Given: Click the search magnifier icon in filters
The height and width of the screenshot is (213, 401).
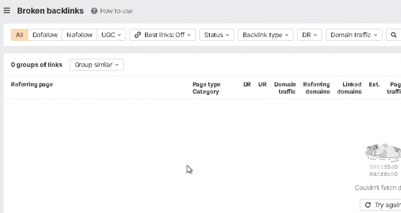Looking at the screenshot, I should click(394, 35).
